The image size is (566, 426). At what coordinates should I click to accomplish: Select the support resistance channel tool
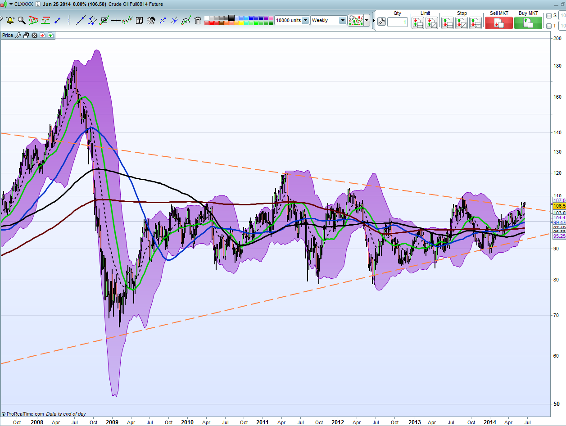45,20
